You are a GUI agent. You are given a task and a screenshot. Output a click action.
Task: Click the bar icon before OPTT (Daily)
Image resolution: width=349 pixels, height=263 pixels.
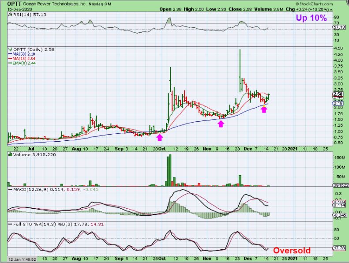(10, 49)
